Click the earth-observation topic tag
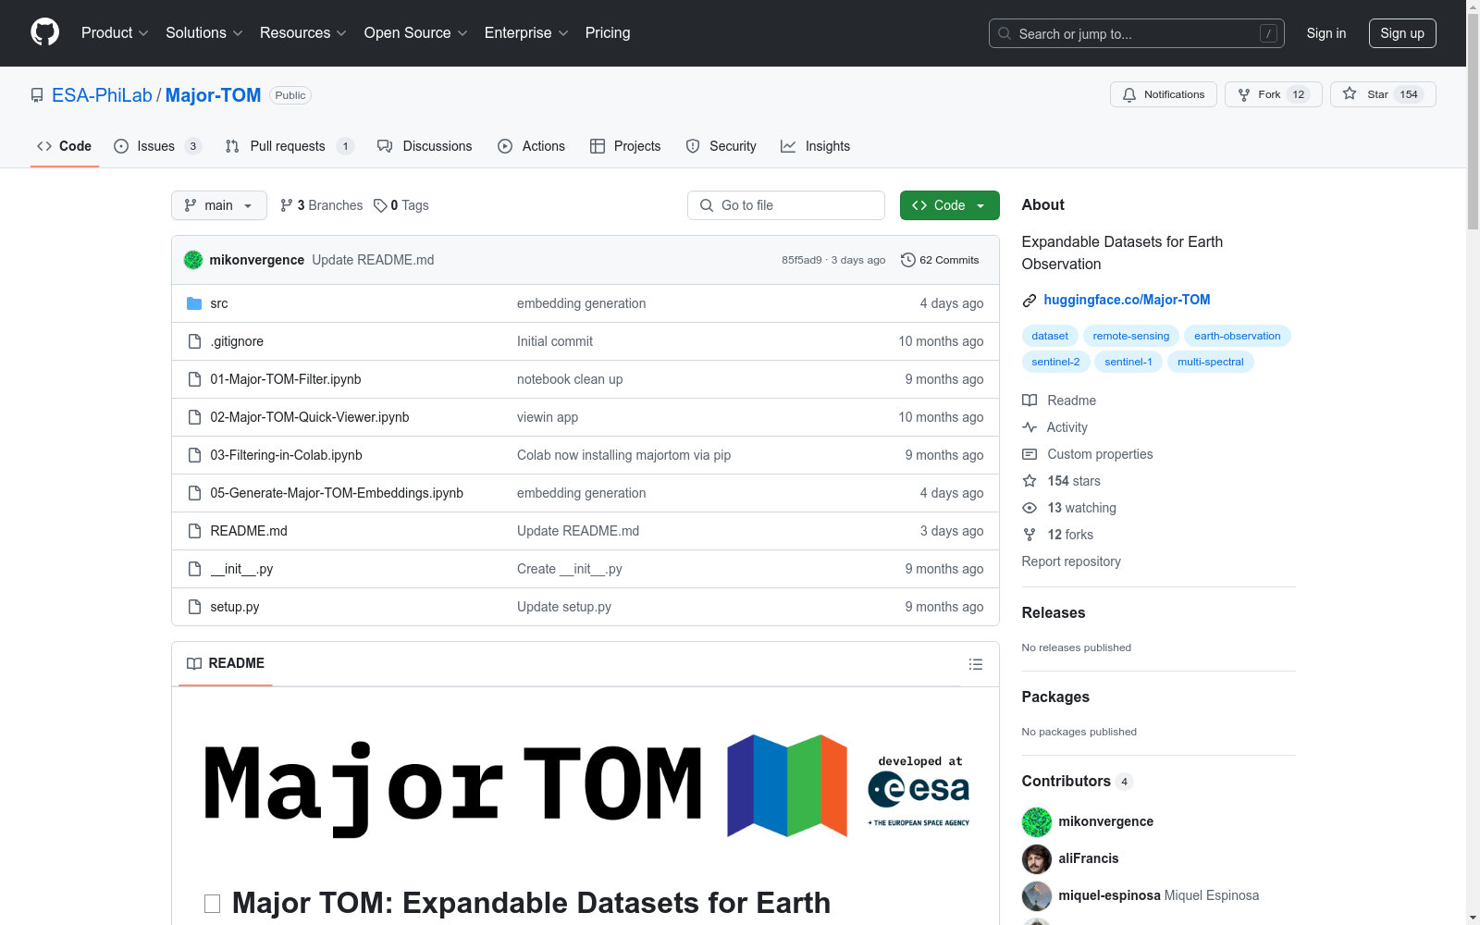 click(x=1238, y=336)
